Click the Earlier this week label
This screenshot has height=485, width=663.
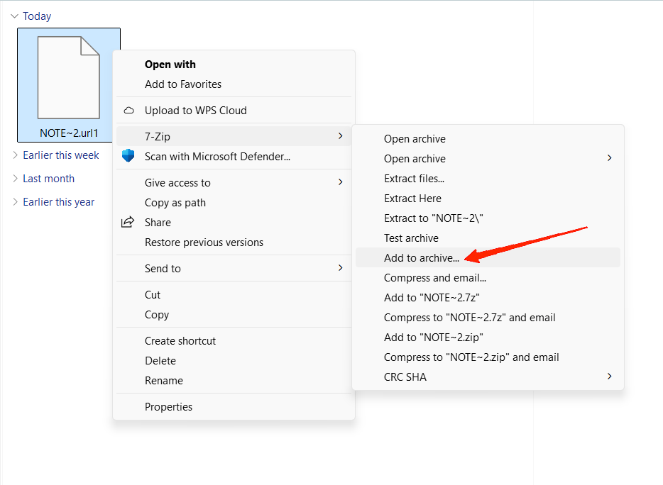point(61,155)
